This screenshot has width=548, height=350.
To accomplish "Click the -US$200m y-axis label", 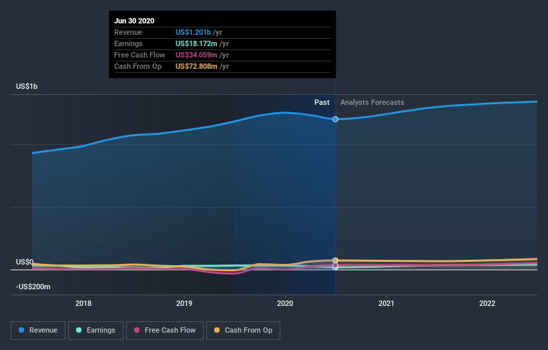I will click(33, 287).
